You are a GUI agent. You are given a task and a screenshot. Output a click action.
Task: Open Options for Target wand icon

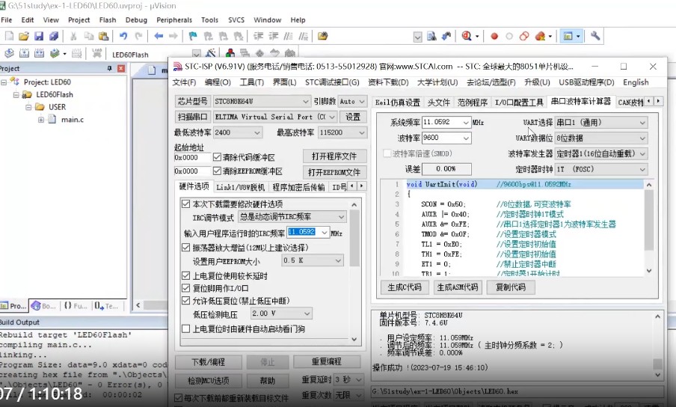click(x=210, y=53)
